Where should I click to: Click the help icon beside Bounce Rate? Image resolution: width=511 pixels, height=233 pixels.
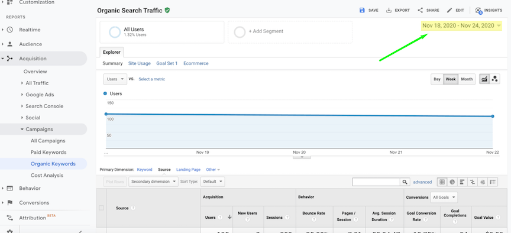pos(314,219)
